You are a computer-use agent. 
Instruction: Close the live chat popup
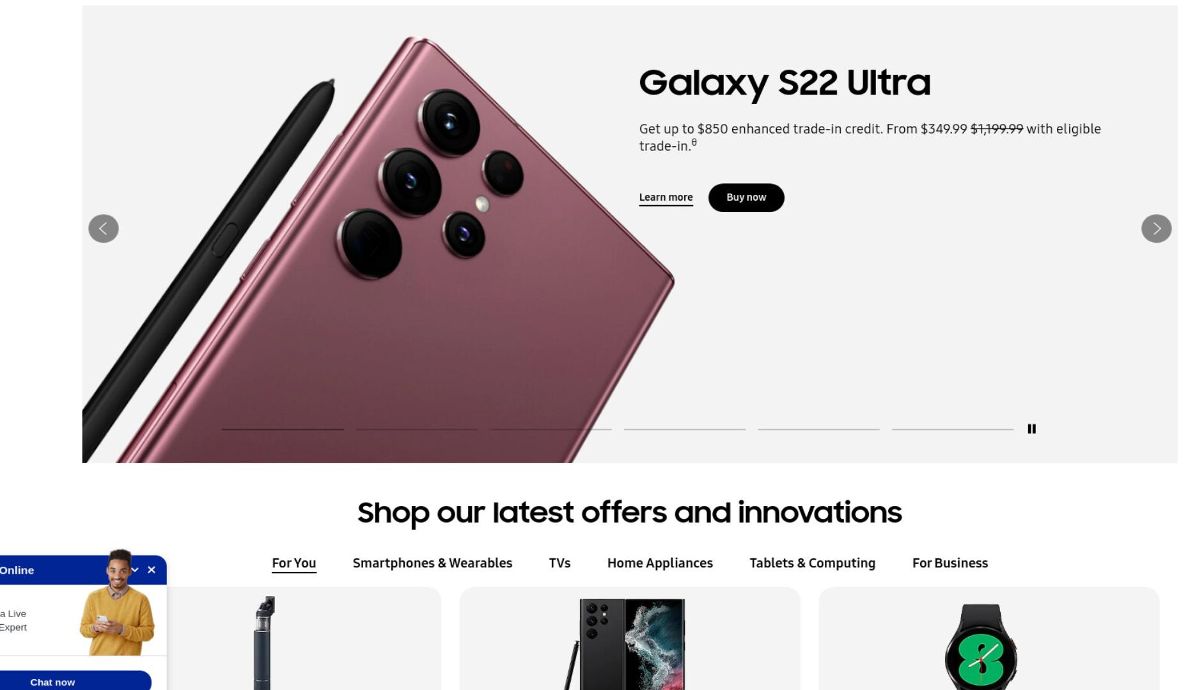point(152,570)
